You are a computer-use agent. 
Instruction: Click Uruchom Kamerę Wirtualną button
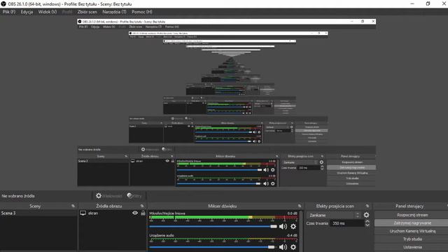click(412, 231)
